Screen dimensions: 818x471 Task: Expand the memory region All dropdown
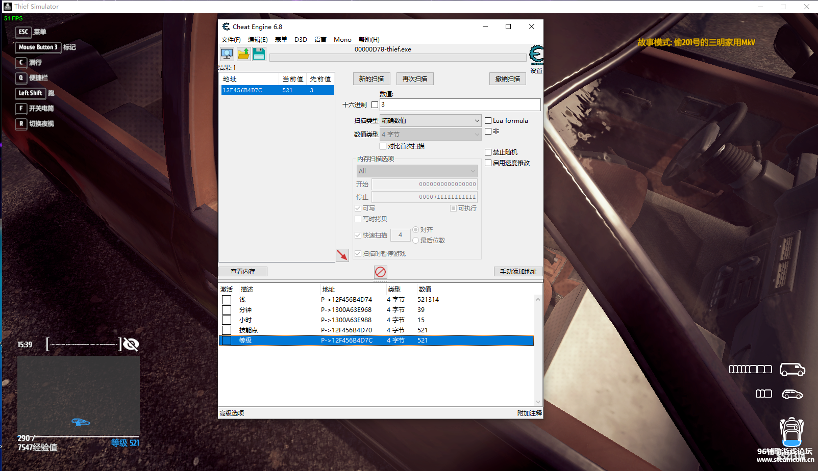pyautogui.click(x=416, y=171)
